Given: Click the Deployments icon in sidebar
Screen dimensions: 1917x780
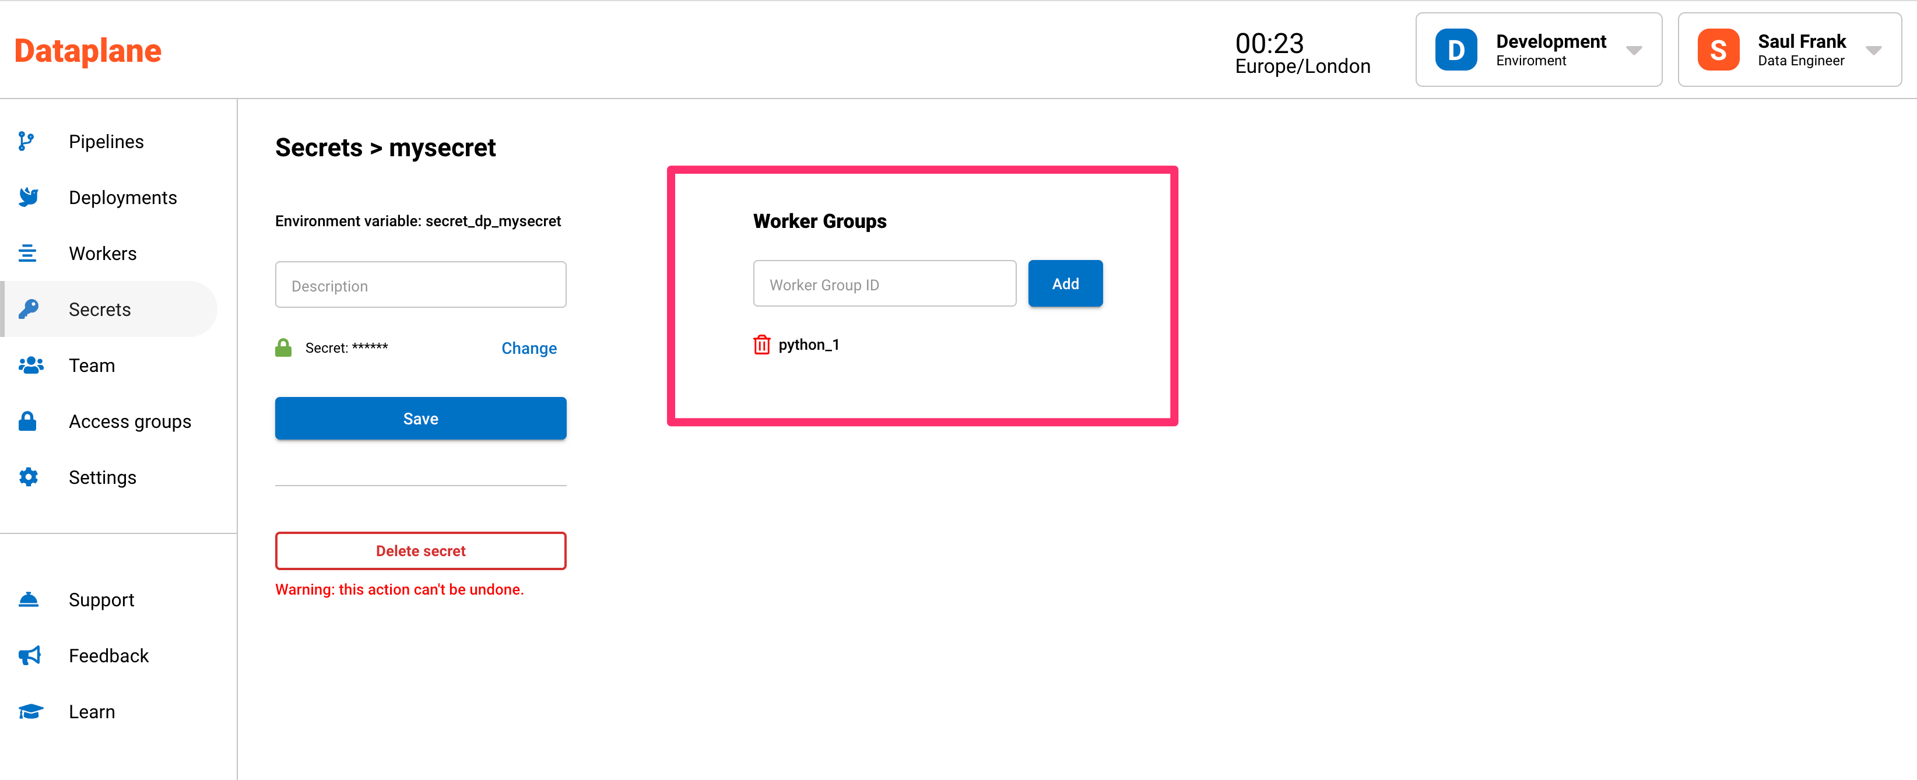Looking at the screenshot, I should pos(29,196).
